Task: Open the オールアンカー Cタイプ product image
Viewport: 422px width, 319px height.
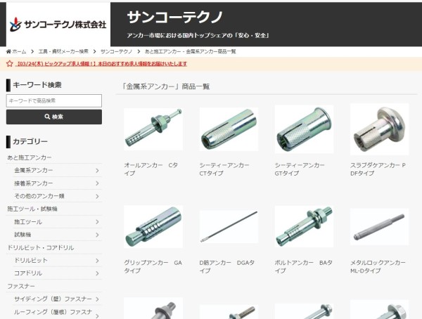Action: pyautogui.click(x=153, y=129)
